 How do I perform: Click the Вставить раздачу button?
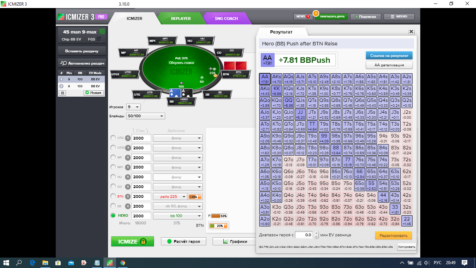[x=82, y=51]
